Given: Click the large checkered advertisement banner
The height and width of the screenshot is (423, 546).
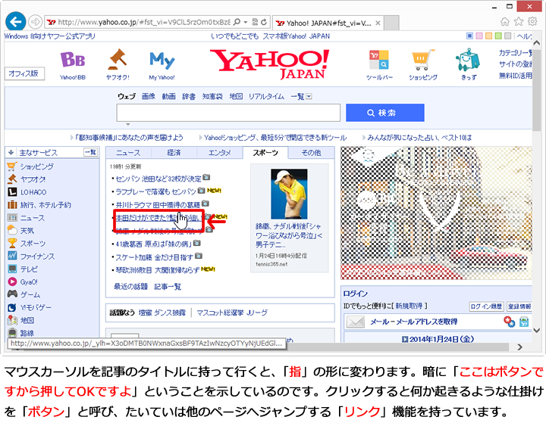Looking at the screenshot, I should click(x=436, y=213).
